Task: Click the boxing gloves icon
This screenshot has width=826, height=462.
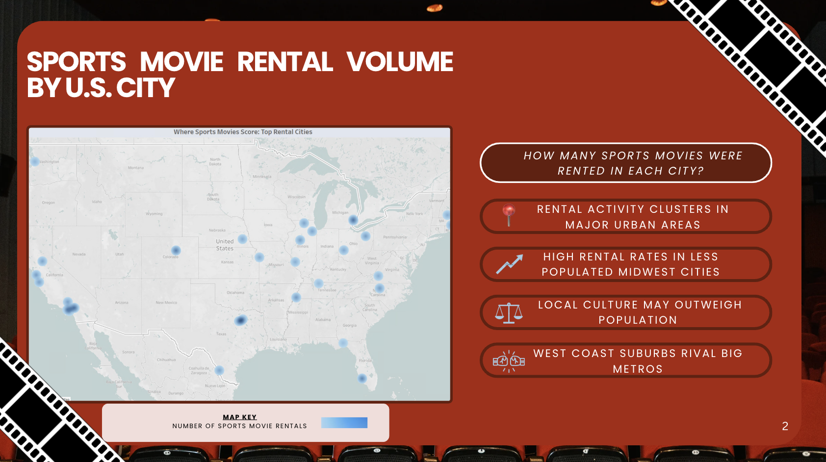Action: tap(509, 361)
